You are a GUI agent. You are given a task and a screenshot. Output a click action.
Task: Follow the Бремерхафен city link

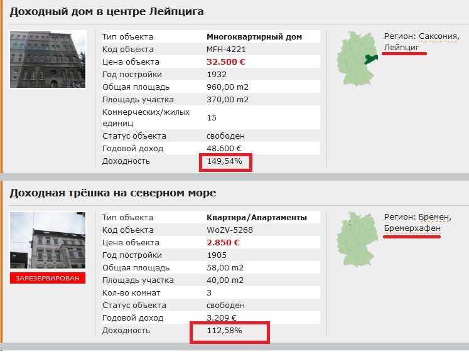click(412, 228)
